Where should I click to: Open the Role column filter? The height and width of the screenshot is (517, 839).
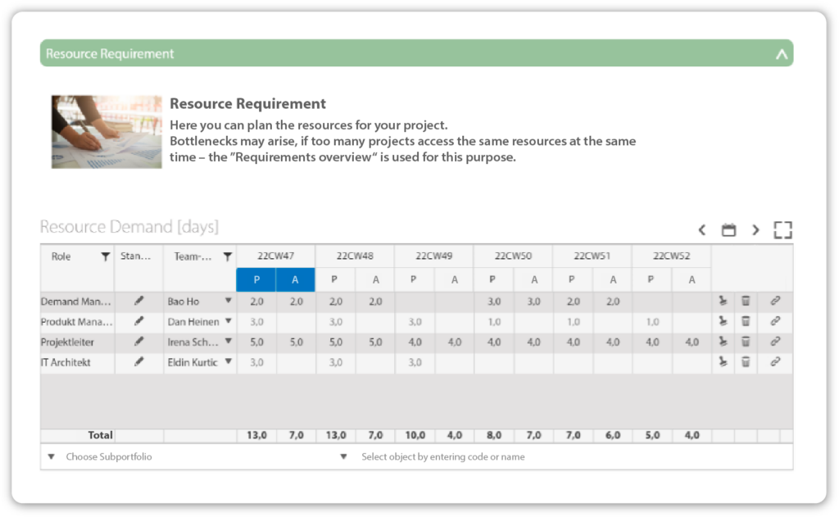(x=105, y=256)
